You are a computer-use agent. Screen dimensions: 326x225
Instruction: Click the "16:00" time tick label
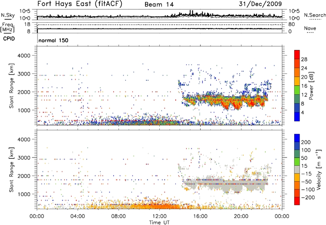point(200,216)
